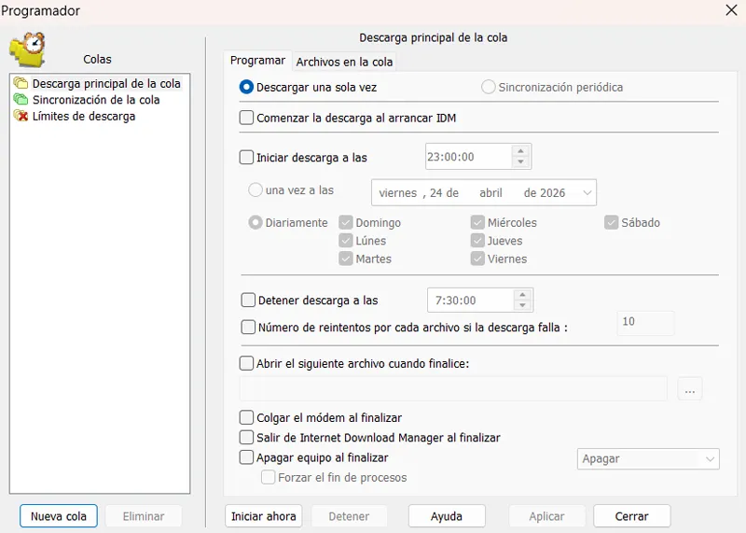
Task: Toggle the Viernes checkbox
Action: [x=477, y=259]
